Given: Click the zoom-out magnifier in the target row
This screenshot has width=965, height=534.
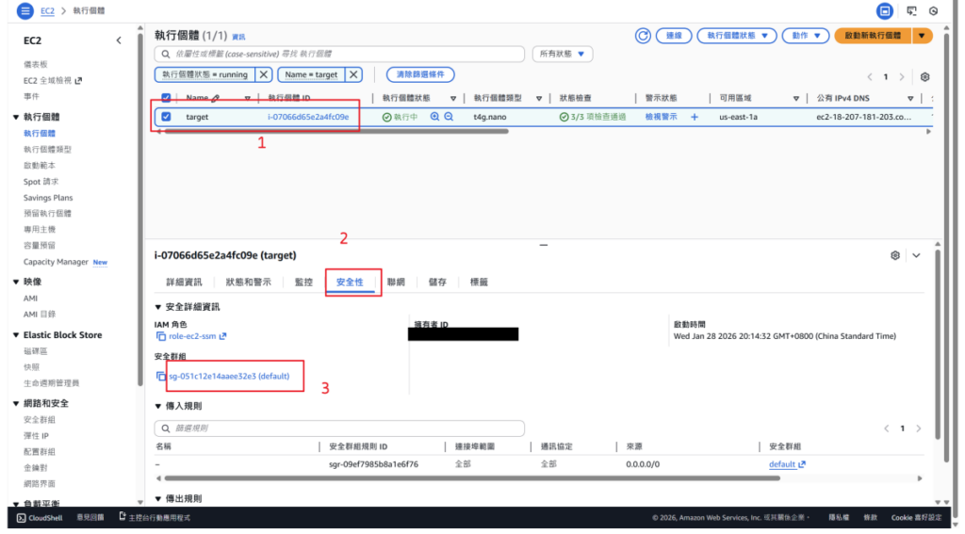Looking at the screenshot, I should [449, 117].
